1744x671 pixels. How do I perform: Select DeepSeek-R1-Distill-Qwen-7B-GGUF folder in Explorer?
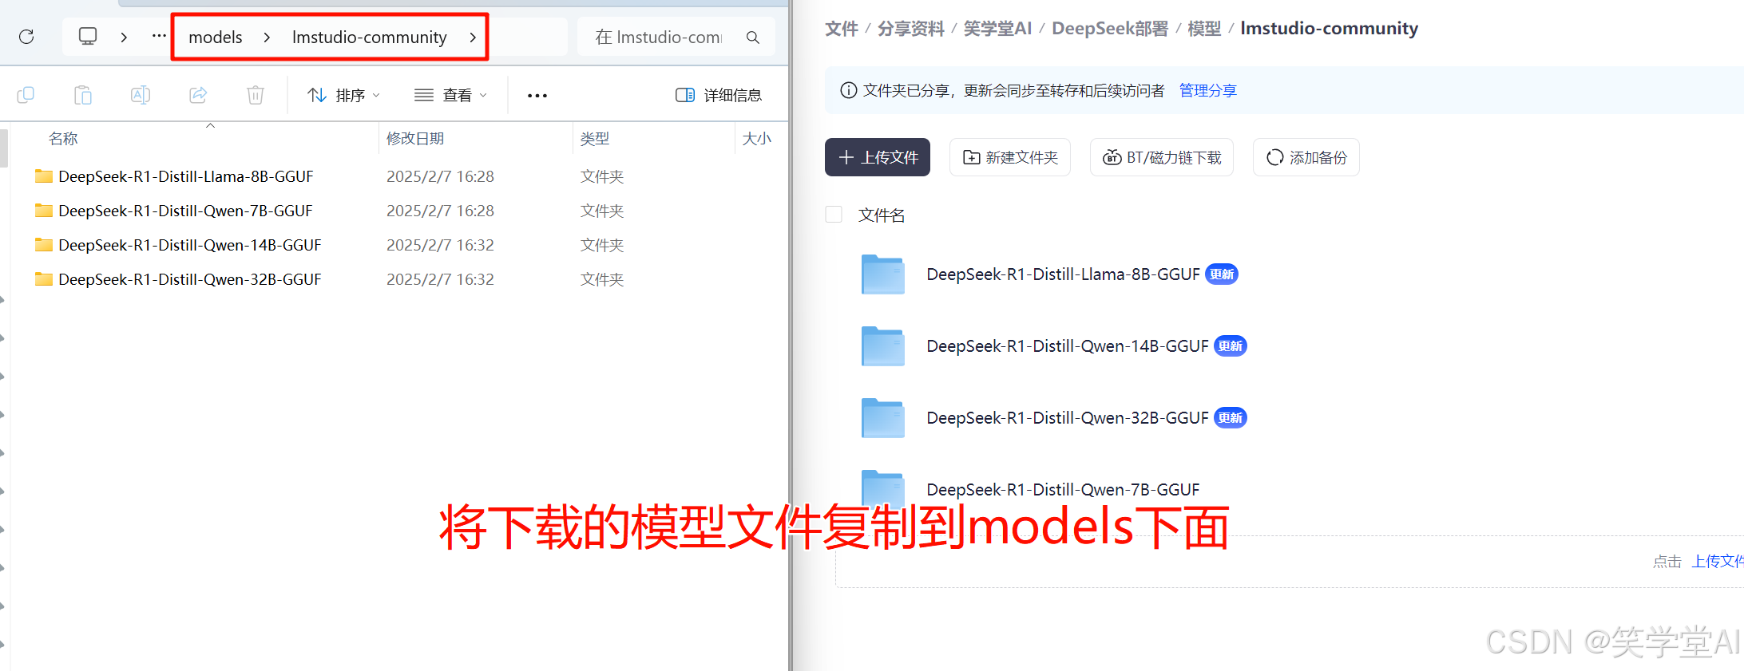[185, 211]
